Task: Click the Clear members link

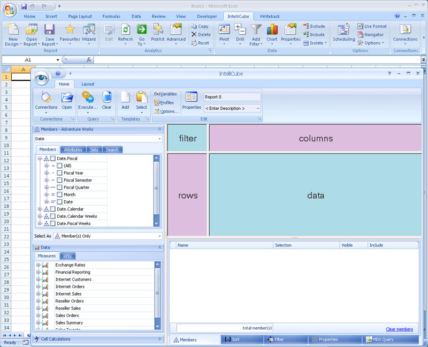Action: click(x=399, y=329)
